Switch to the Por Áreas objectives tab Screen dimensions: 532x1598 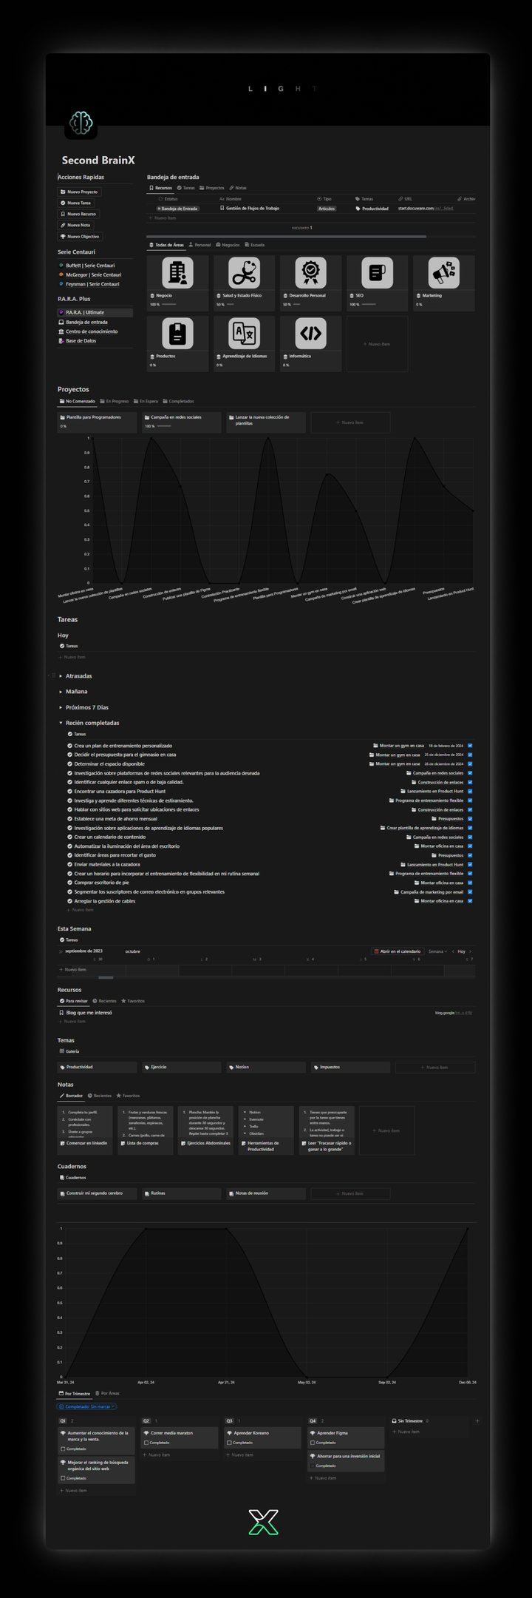click(x=107, y=1393)
